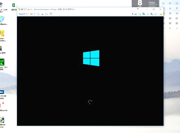Screen dimensions: 180x133
Task: Open the message log icon in VMware toolbar
Action: (156, 14)
